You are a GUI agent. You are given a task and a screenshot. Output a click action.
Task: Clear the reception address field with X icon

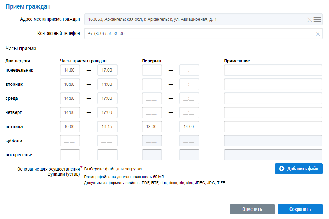tap(310, 20)
